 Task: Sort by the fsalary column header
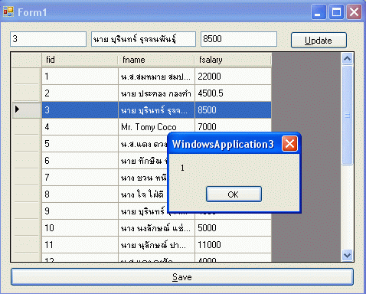[x=233, y=60]
